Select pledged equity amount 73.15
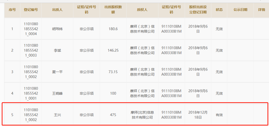The height and width of the screenshot is (126, 269). 113,72
